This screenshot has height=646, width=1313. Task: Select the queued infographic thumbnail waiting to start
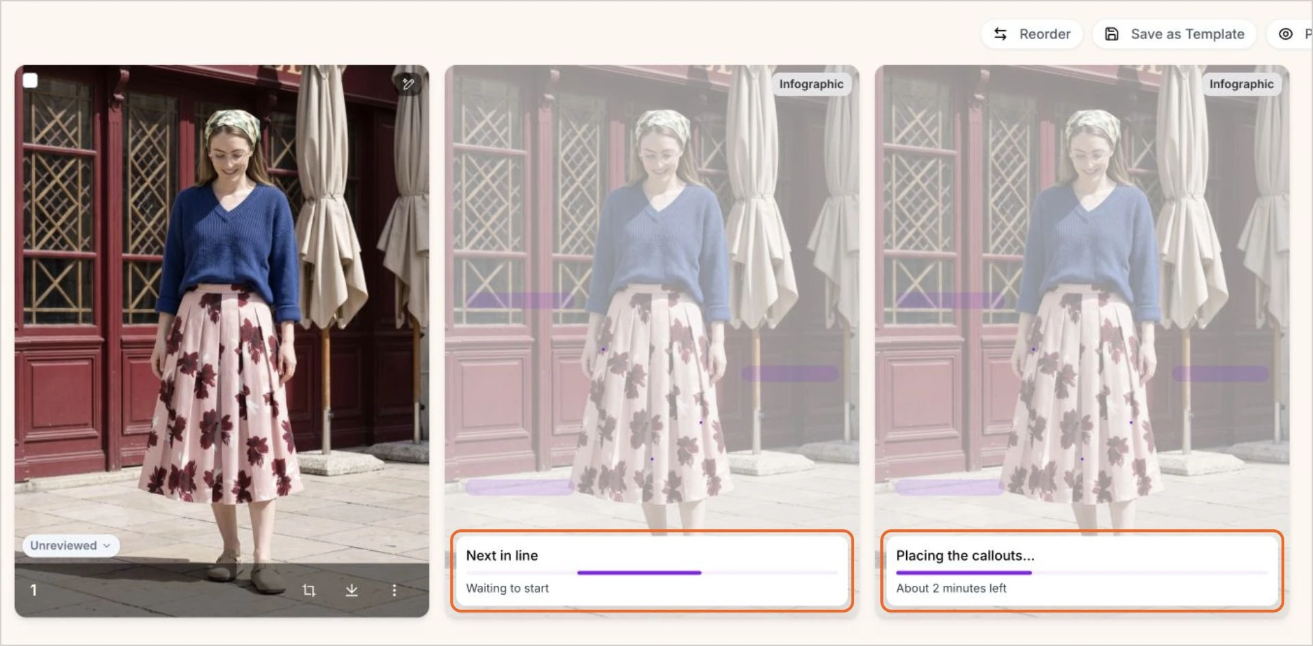point(652,341)
